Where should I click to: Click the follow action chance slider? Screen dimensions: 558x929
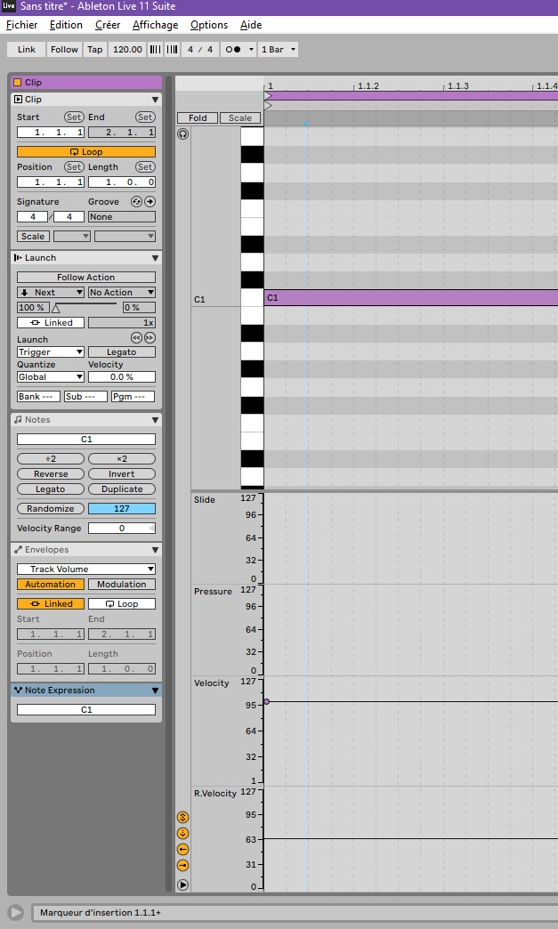click(85, 308)
